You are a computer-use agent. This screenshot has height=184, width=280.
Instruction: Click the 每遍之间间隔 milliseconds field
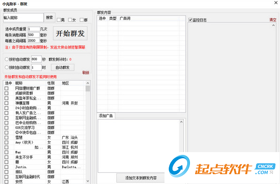click(33, 40)
